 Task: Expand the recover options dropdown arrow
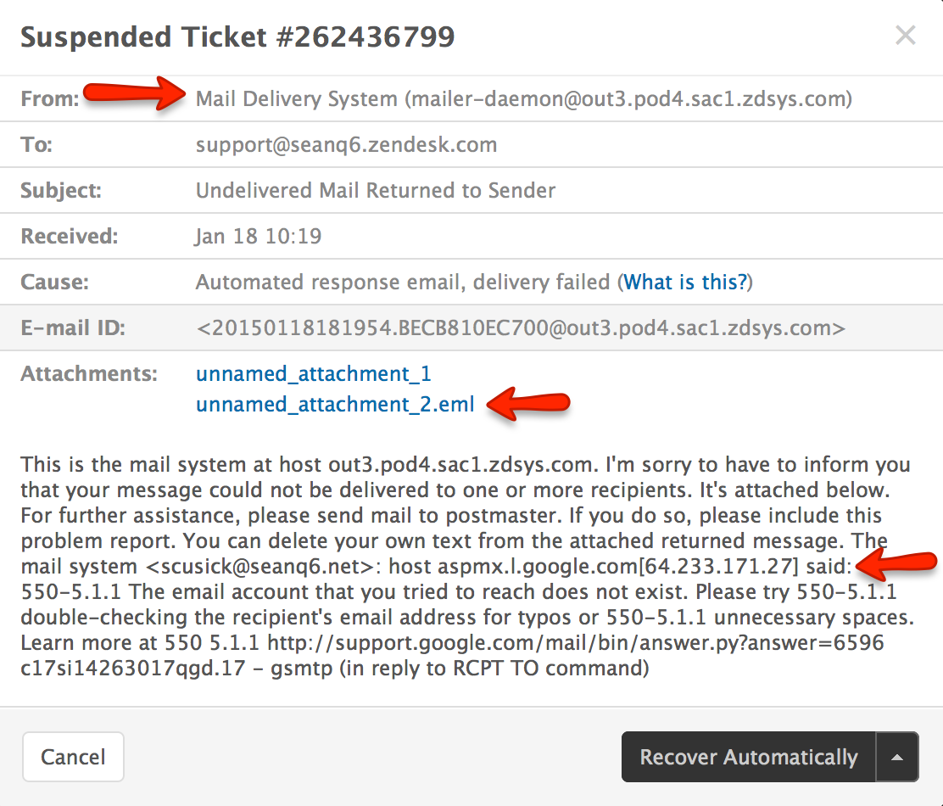pos(898,757)
